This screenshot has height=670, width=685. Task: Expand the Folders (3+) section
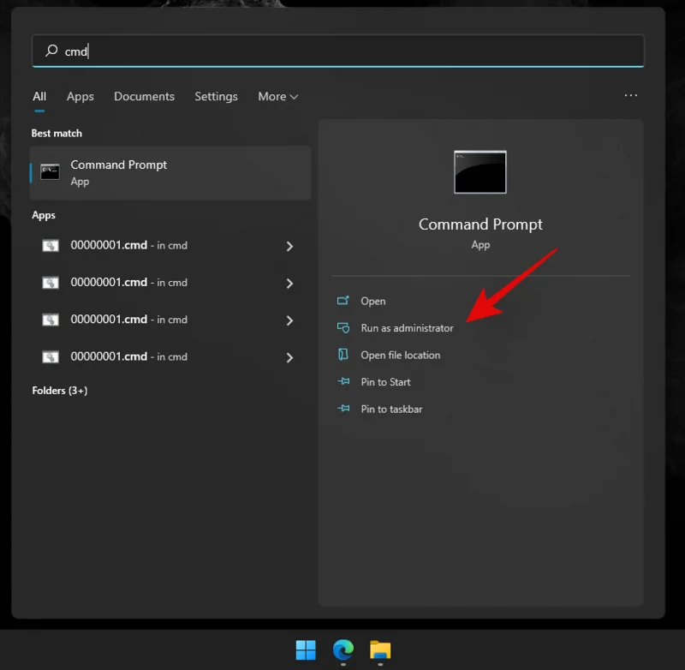(x=60, y=390)
